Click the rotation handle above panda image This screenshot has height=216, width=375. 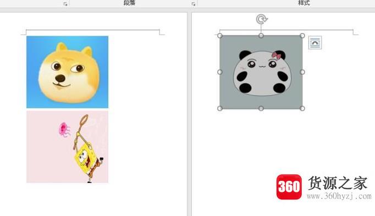(262, 19)
